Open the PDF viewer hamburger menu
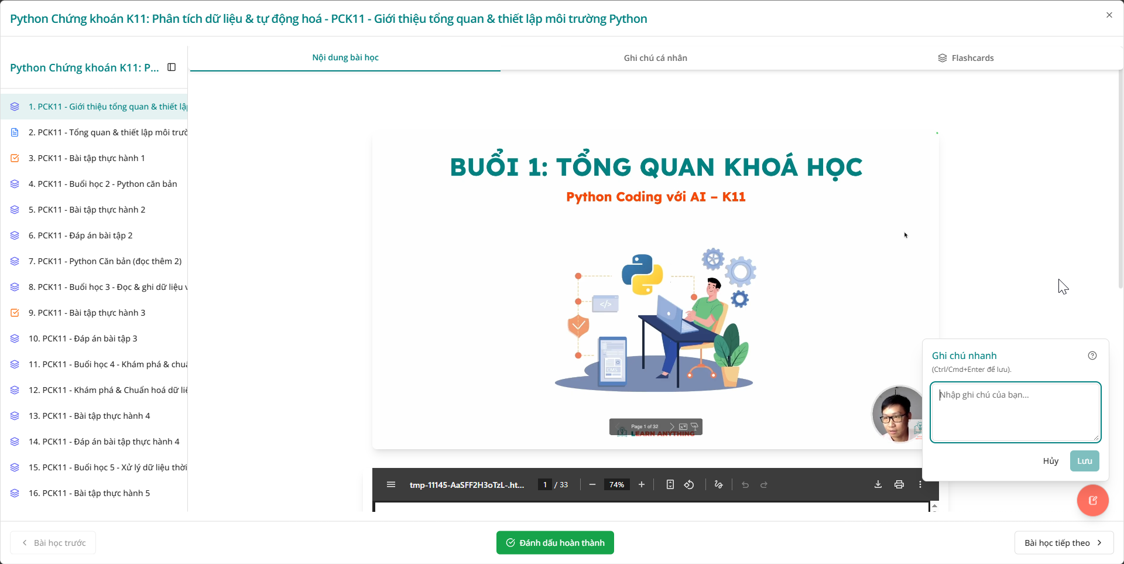1124x564 pixels. click(x=391, y=484)
